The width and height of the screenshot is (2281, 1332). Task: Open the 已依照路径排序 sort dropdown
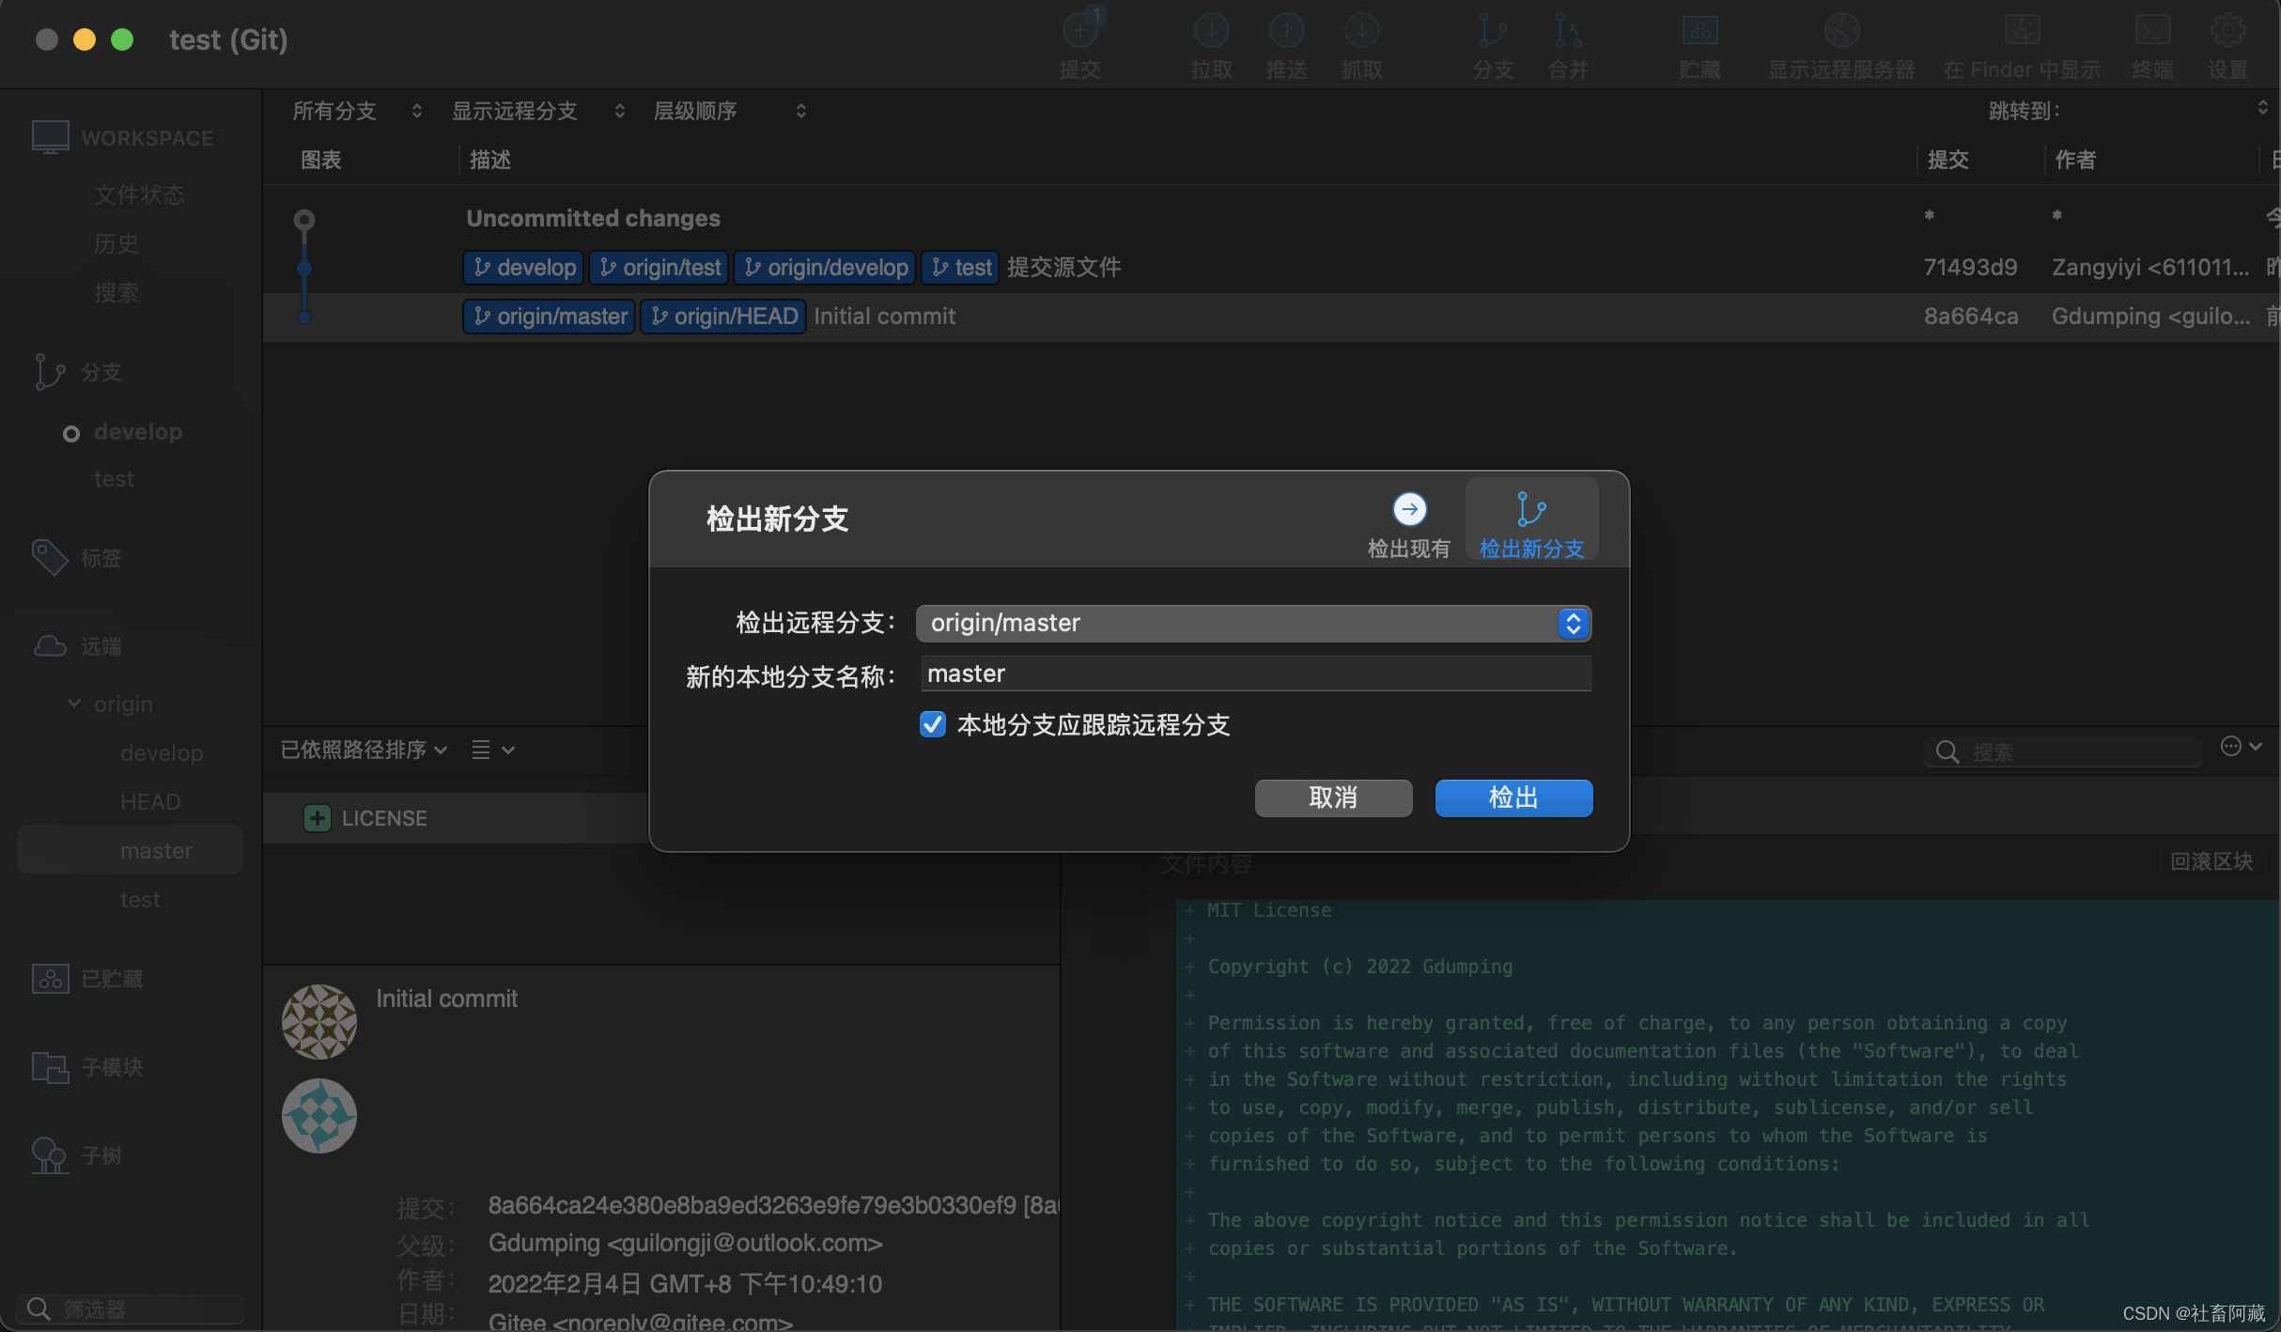pos(364,750)
